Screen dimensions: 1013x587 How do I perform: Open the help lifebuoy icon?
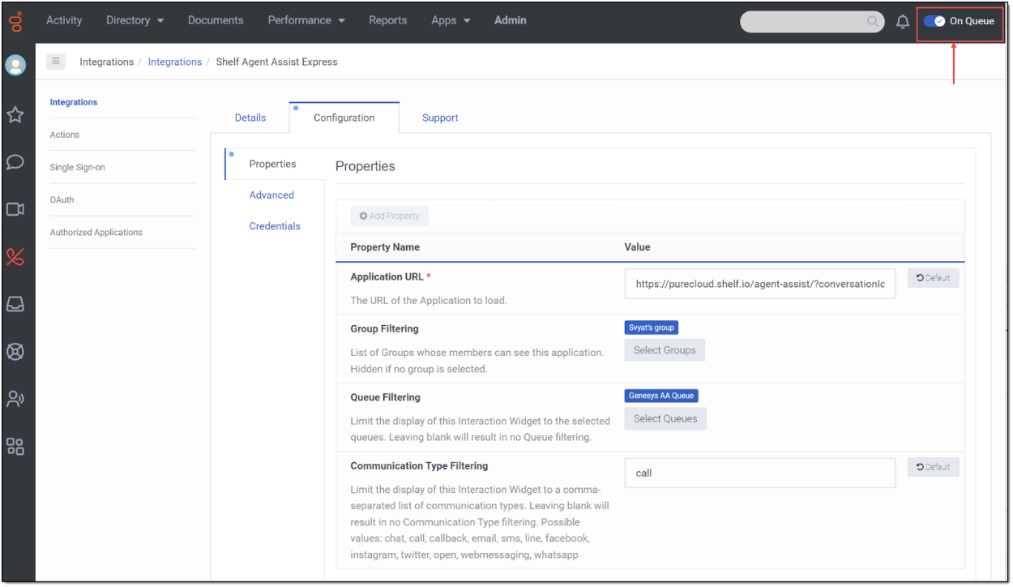click(x=15, y=351)
